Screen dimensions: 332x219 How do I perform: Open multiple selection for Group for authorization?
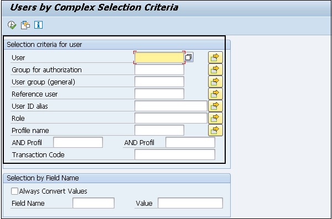tap(215, 70)
